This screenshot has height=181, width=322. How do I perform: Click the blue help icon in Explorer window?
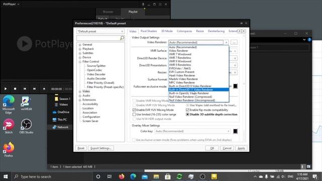309,40
